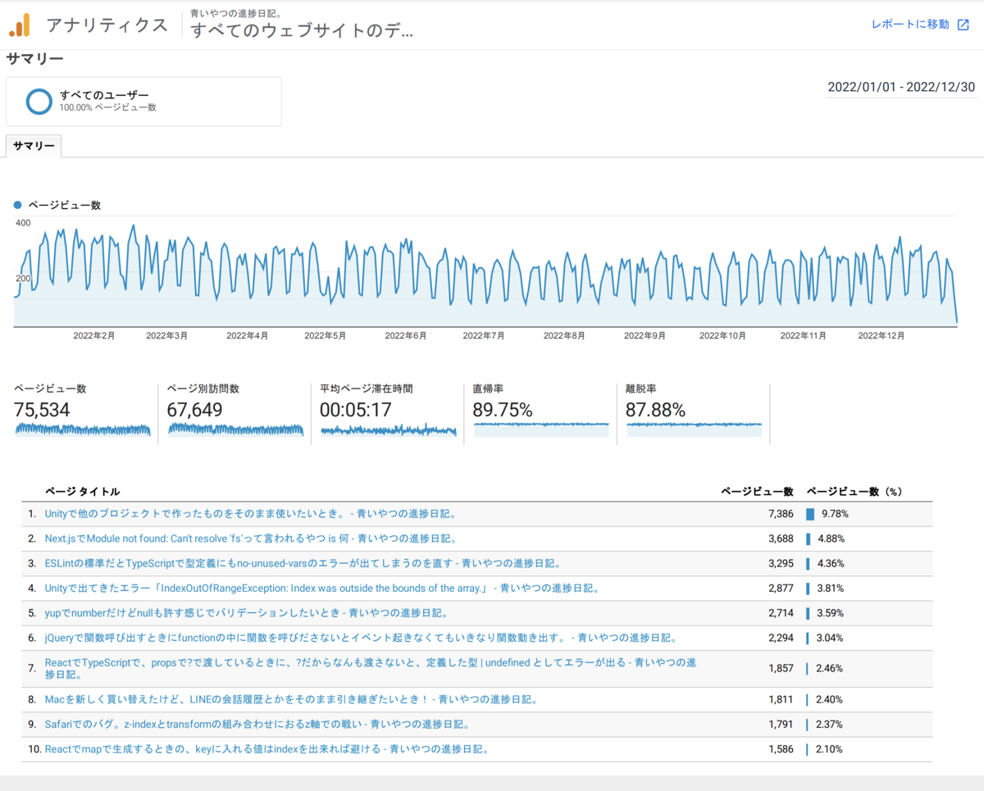Open the property selector すべてのウェブサイトのデ…
The width and height of the screenshot is (984, 791).
click(x=301, y=30)
